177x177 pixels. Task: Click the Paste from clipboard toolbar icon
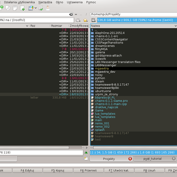point(15,8)
